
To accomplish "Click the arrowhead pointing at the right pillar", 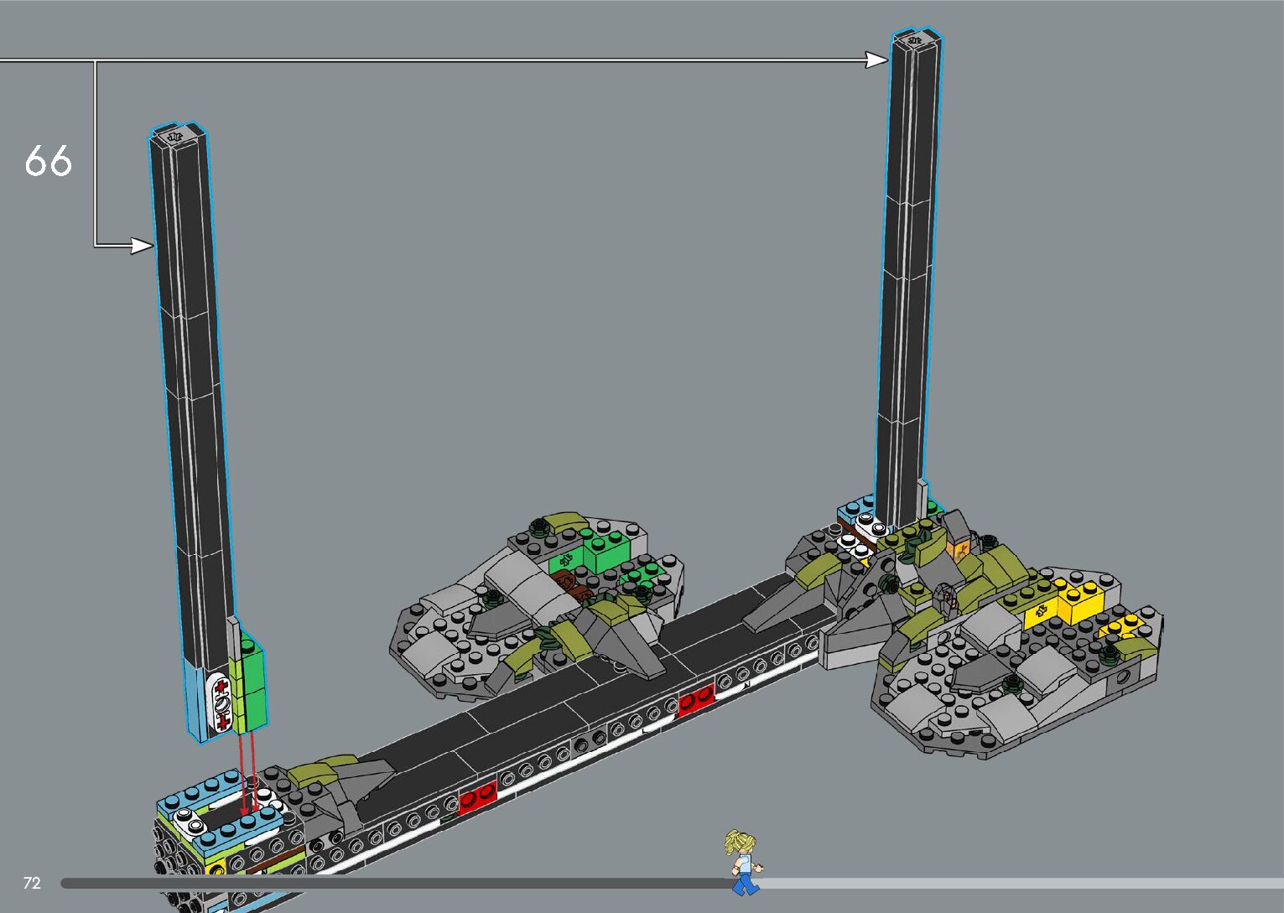I will [877, 60].
